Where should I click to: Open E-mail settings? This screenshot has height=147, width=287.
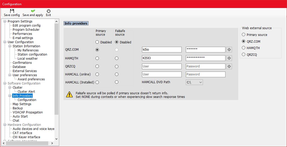coord(23,38)
